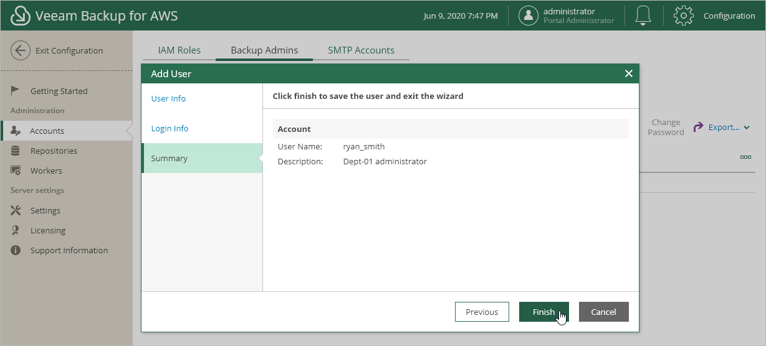Click the Previous button
This screenshot has width=766, height=346.
(x=482, y=312)
